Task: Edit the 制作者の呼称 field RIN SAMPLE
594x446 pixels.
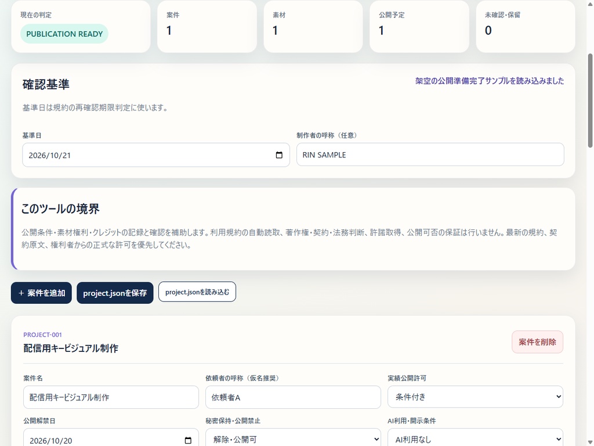Action: click(x=430, y=154)
